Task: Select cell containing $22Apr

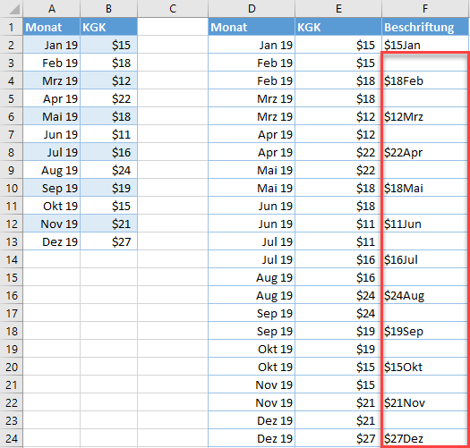Action: click(x=425, y=152)
